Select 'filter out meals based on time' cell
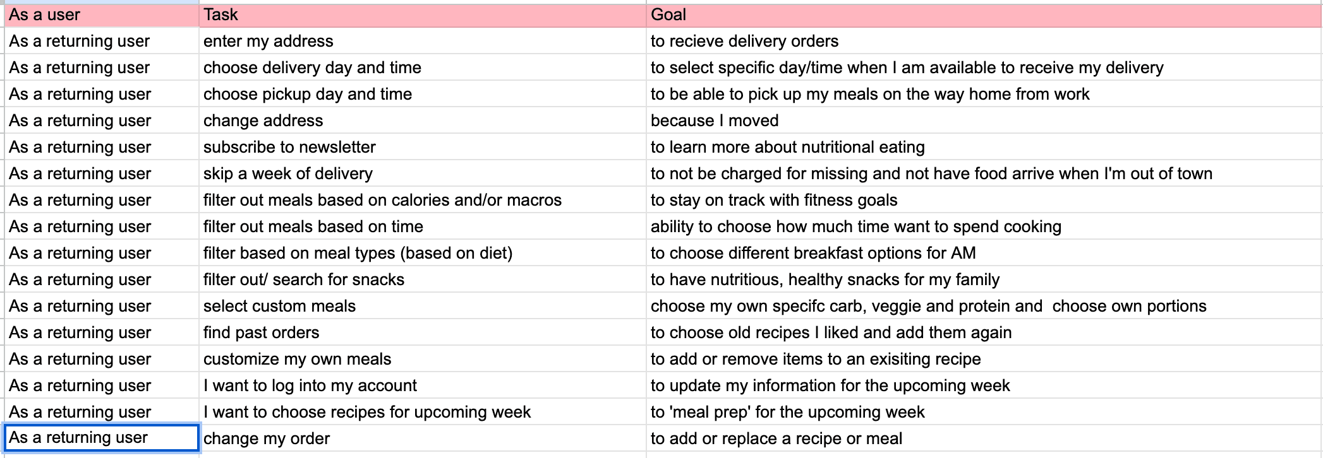 point(423,226)
